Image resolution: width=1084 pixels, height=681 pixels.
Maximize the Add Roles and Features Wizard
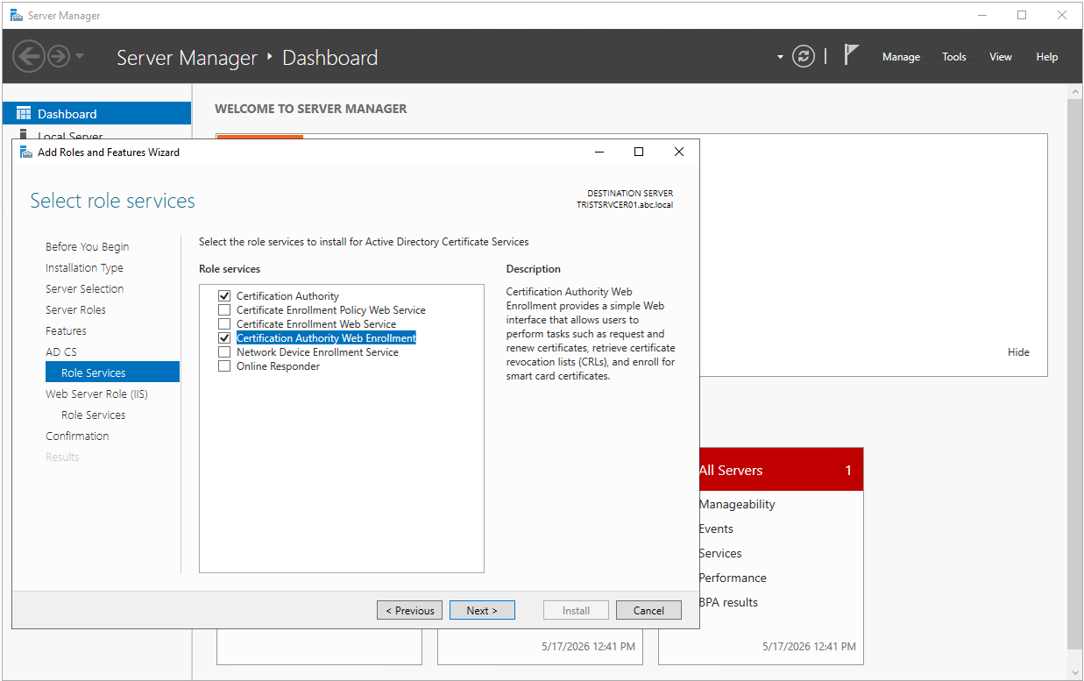tap(639, 152)
